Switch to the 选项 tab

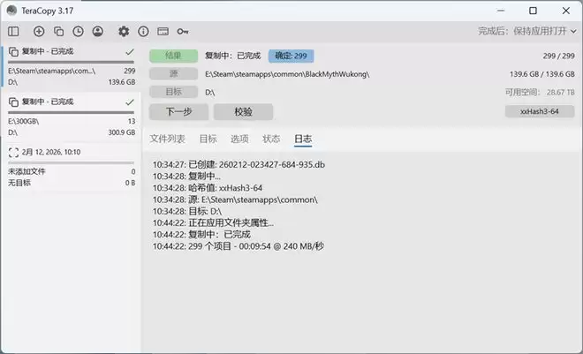[x=239, y=139]
